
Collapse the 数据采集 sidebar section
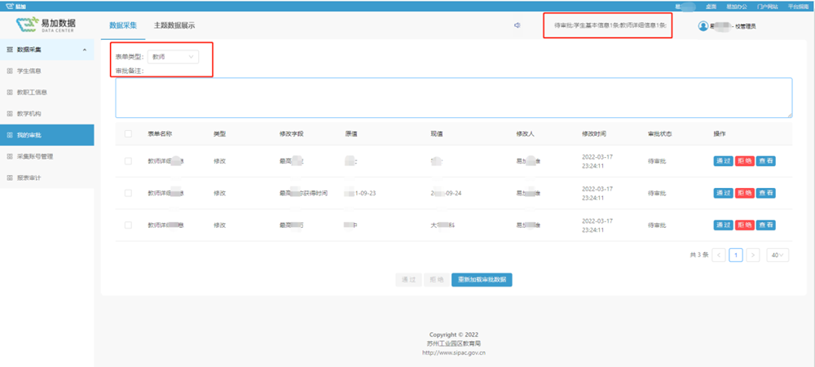[85, 50]
